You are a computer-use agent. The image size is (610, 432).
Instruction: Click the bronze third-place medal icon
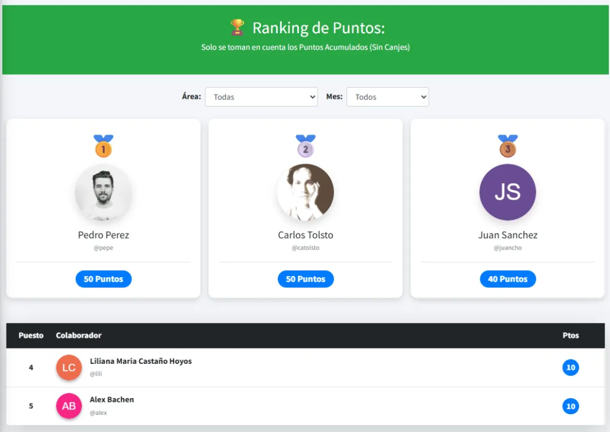click(x=508, y=147)
